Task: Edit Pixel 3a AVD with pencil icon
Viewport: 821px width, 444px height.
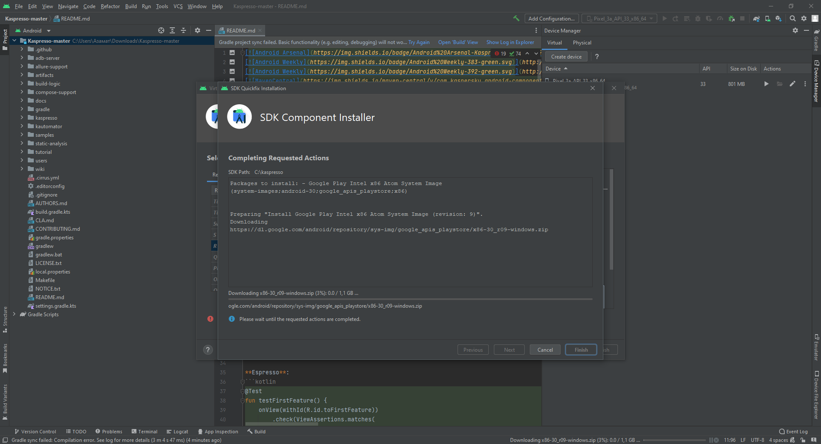Action: tap(792, 84)
